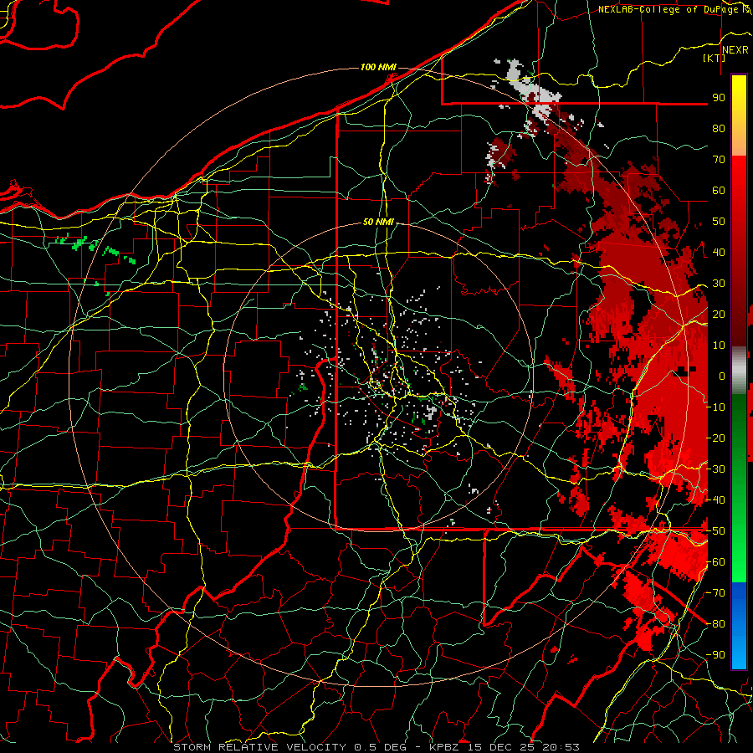The width and height of the screenshot is (753, 753).
Task: Click the NEXR label at top right
Action: click(x=735, y=50)
